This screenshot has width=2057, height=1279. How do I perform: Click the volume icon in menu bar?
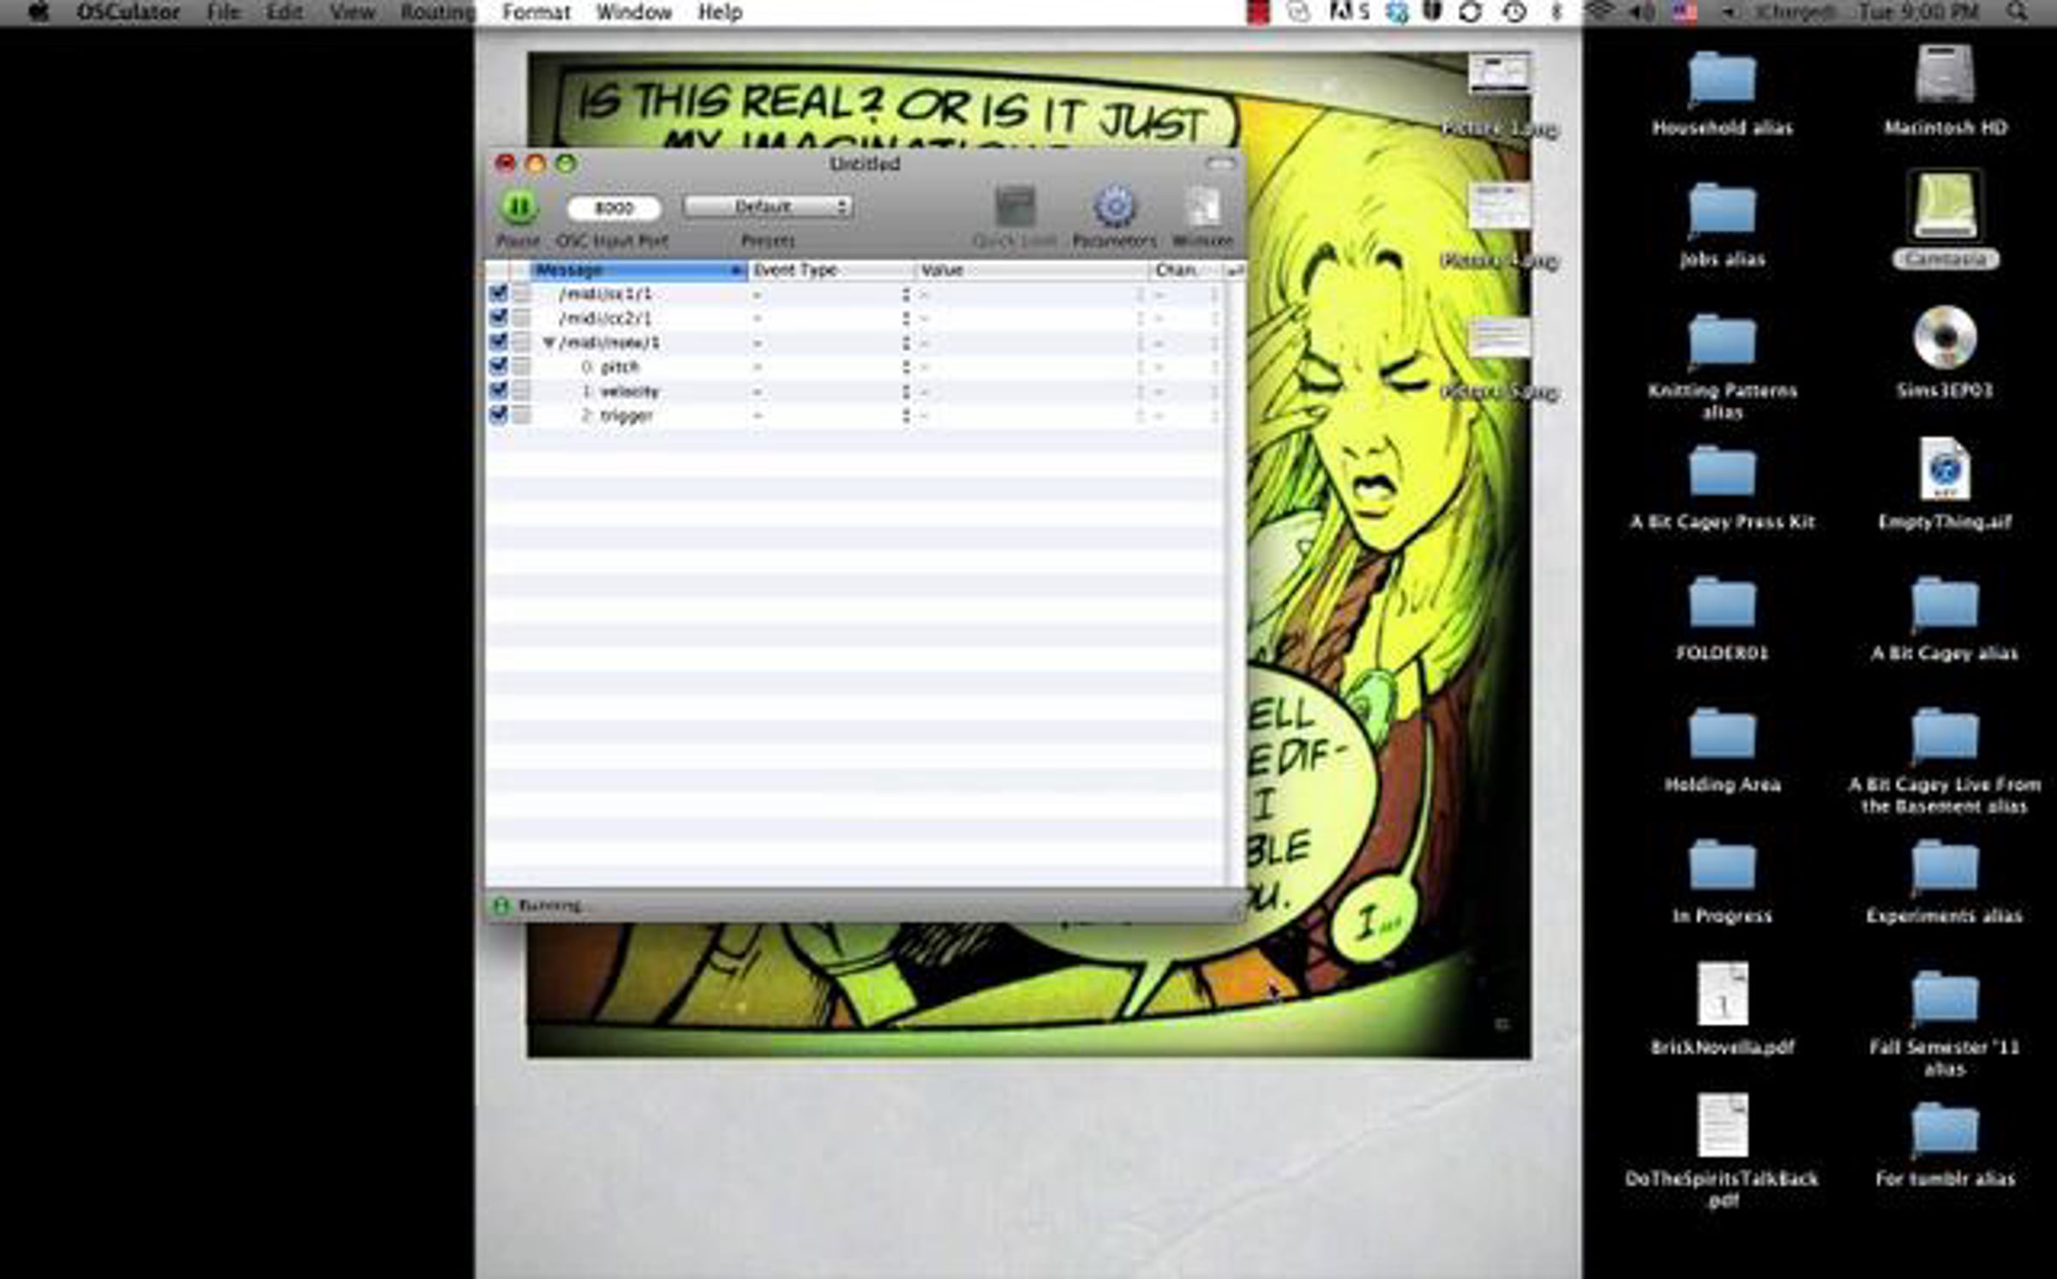click(1643, 12)
